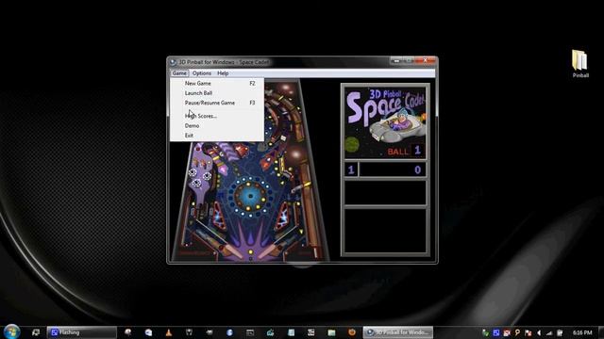Image resolution: width=604 pixels, height=339 pixels.
Task: Click the blue globe taskbar icon
Action: [x=229, y=332]
